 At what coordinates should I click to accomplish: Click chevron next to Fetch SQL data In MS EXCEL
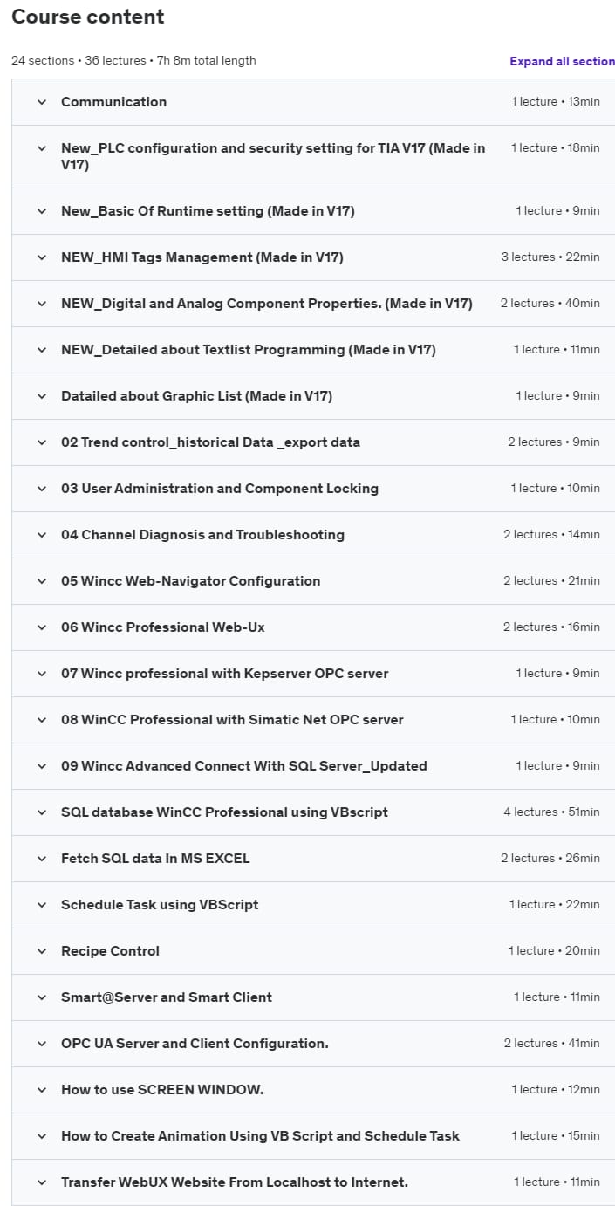(41, 859)
